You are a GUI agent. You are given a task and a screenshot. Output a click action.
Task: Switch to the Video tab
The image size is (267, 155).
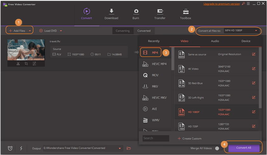coord(184,41)
